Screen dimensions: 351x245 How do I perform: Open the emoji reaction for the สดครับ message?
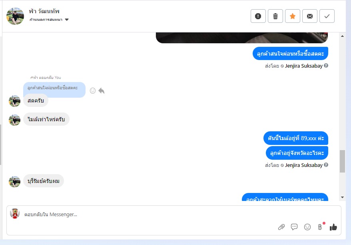pyautogui.click(x=93, y=90)
